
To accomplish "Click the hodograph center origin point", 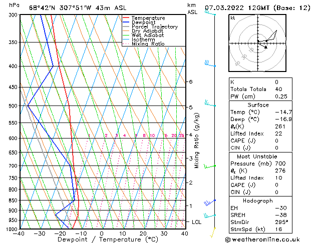I will tap(258, 43).
